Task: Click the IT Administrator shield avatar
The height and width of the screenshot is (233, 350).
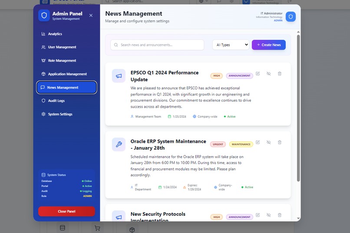Action: click(291, 17)
